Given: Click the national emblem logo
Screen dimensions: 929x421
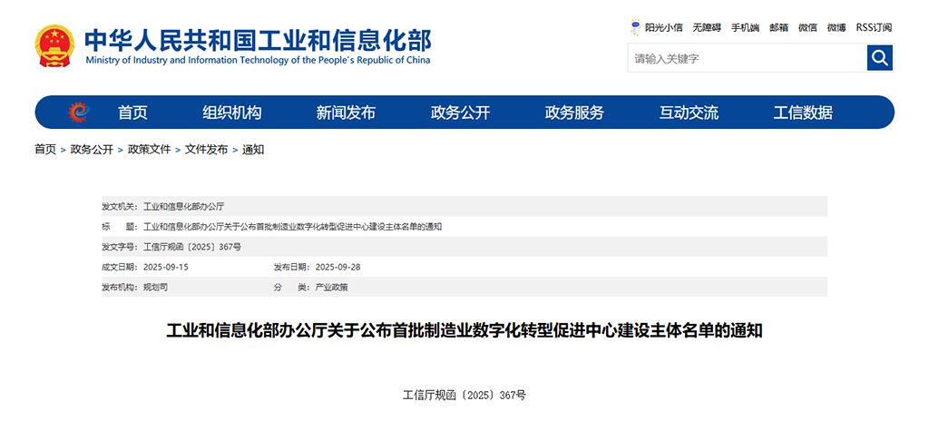Looking at the screenshot, I should pos(55,45).
